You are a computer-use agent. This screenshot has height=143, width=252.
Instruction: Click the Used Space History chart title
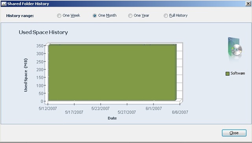click(x=43, y=32)
